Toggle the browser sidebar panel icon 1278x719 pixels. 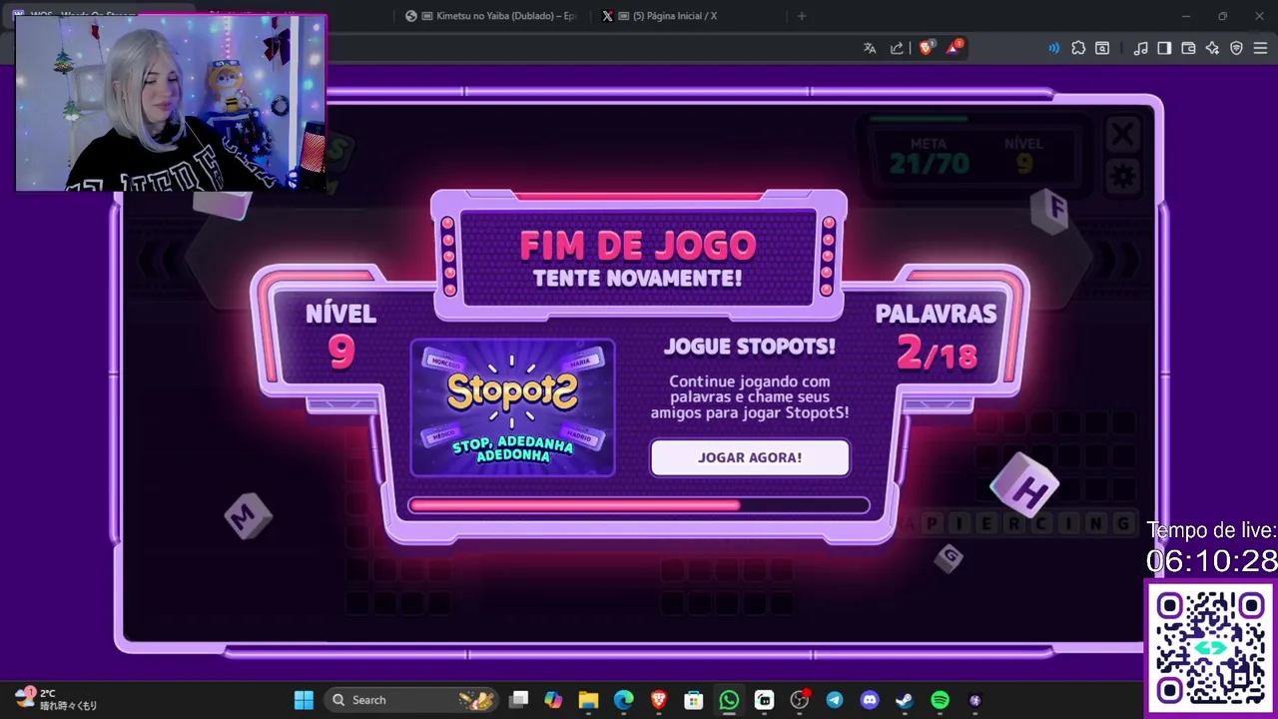[1164, 48]
